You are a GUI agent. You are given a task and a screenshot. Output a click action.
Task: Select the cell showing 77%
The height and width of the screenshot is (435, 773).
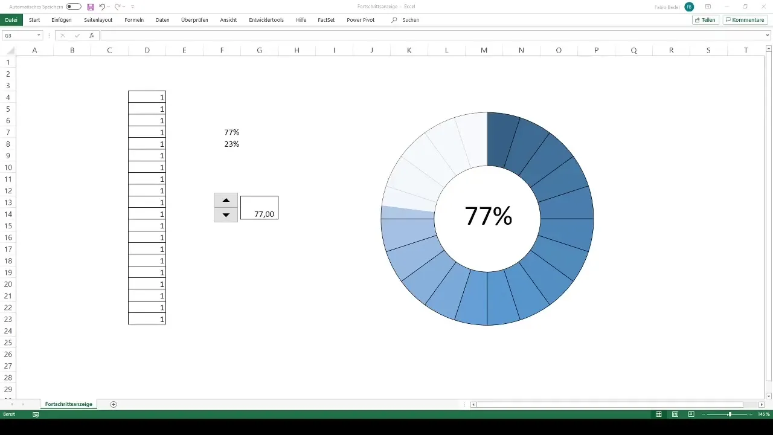click(x=222, y=132)
